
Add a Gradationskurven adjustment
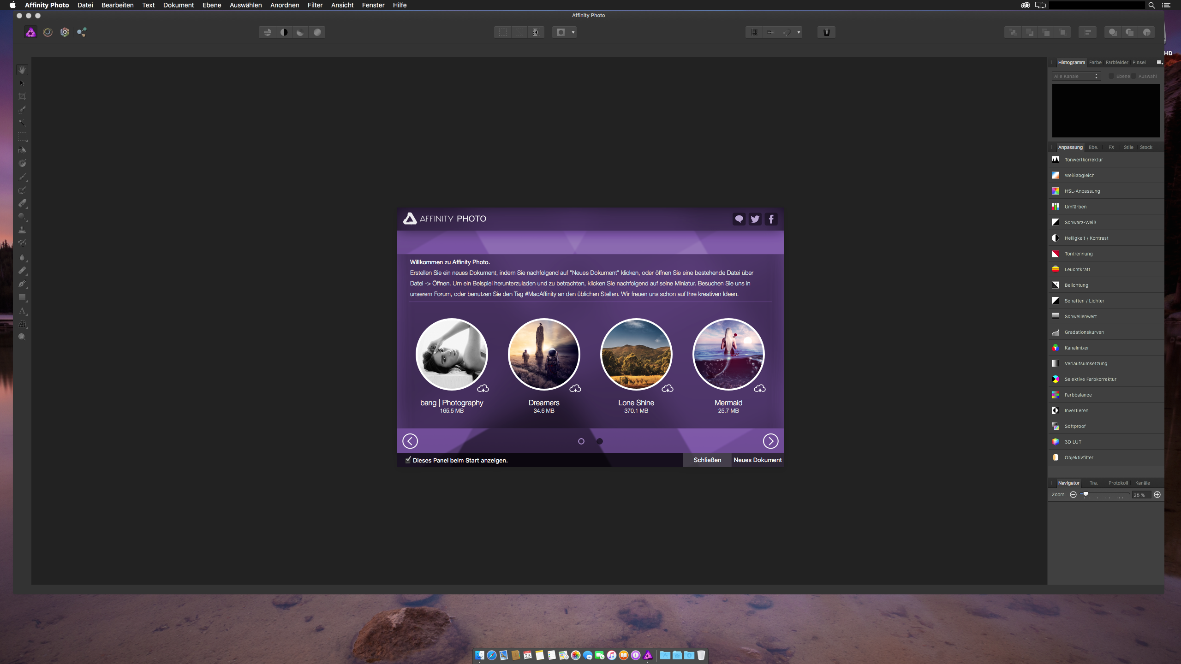1106,332
